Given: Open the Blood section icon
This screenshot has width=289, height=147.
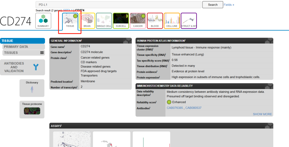Looking at the screenshot, I should [155, 21].
